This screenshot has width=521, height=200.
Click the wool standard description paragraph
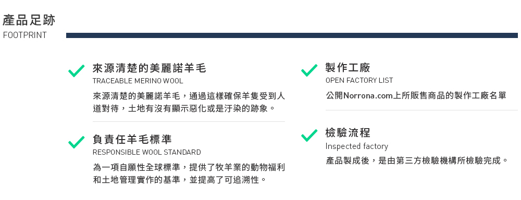(189, 173)
